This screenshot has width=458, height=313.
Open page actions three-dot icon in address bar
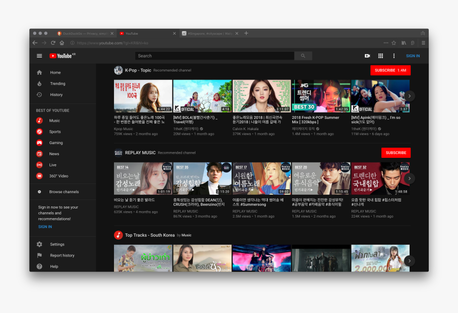(x=386, y=43)
